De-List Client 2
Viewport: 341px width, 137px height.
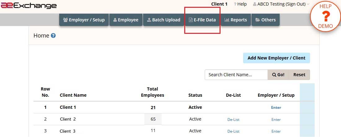click(233, 120)
